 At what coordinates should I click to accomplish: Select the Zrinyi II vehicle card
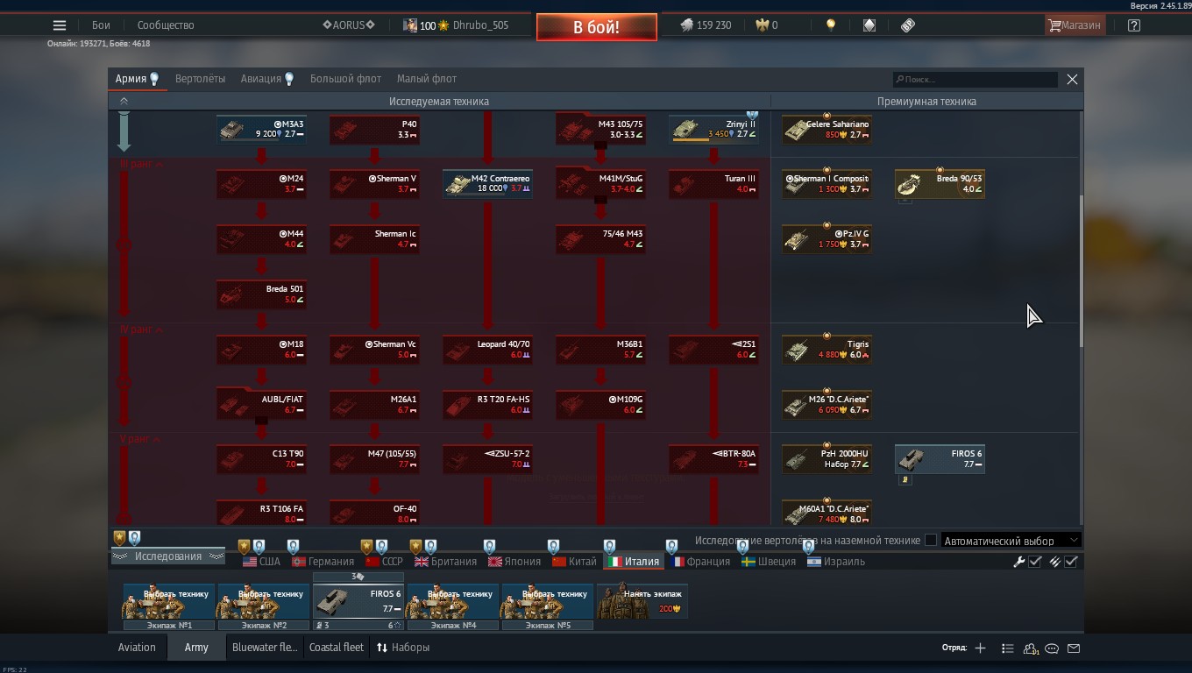[713, 129]
